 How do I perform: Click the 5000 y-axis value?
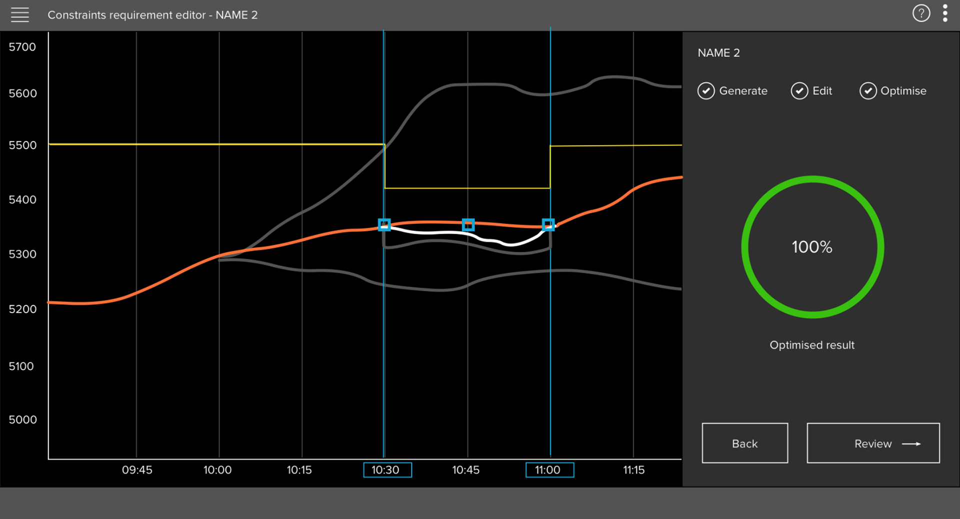click(22, 420)
